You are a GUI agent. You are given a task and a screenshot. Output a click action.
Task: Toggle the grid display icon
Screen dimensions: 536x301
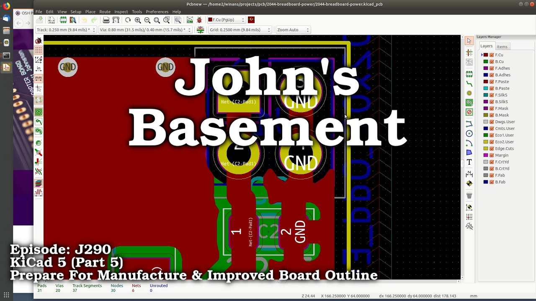pos(39,50)
